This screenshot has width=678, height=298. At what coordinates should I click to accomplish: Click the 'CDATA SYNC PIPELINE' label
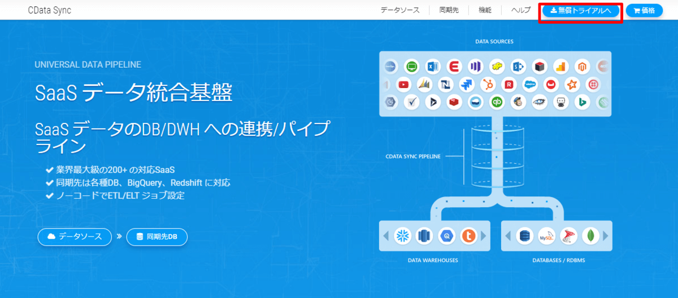coord(412,156)
